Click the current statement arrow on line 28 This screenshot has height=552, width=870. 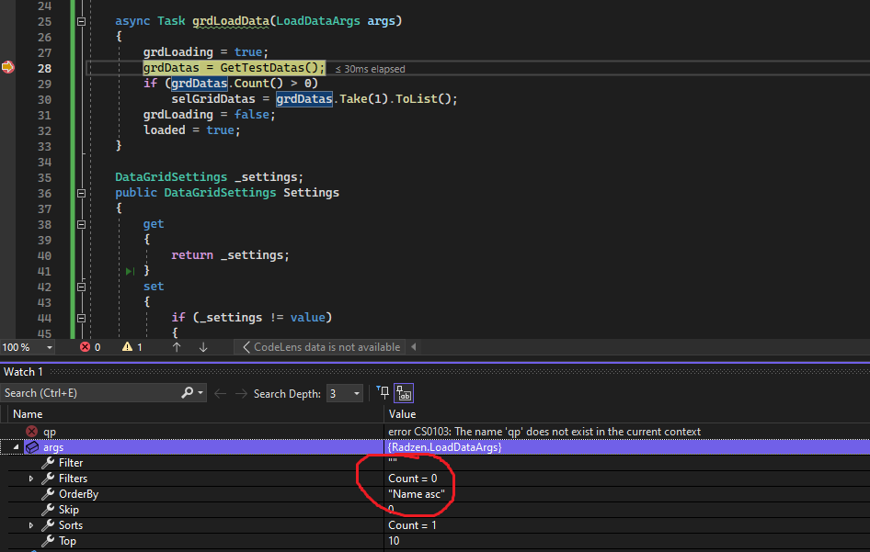7,67
